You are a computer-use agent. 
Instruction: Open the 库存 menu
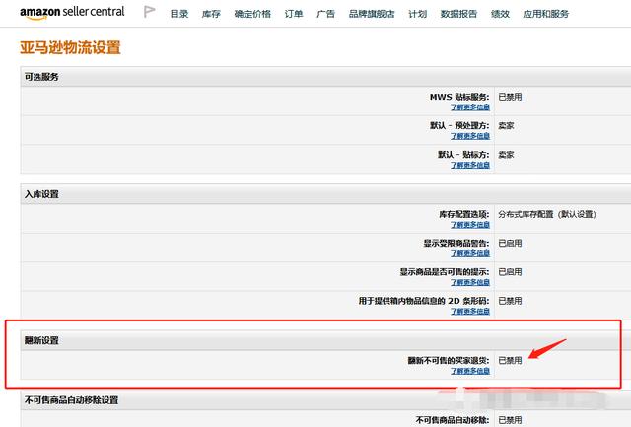pyautogui.click(x=211, y=14)
